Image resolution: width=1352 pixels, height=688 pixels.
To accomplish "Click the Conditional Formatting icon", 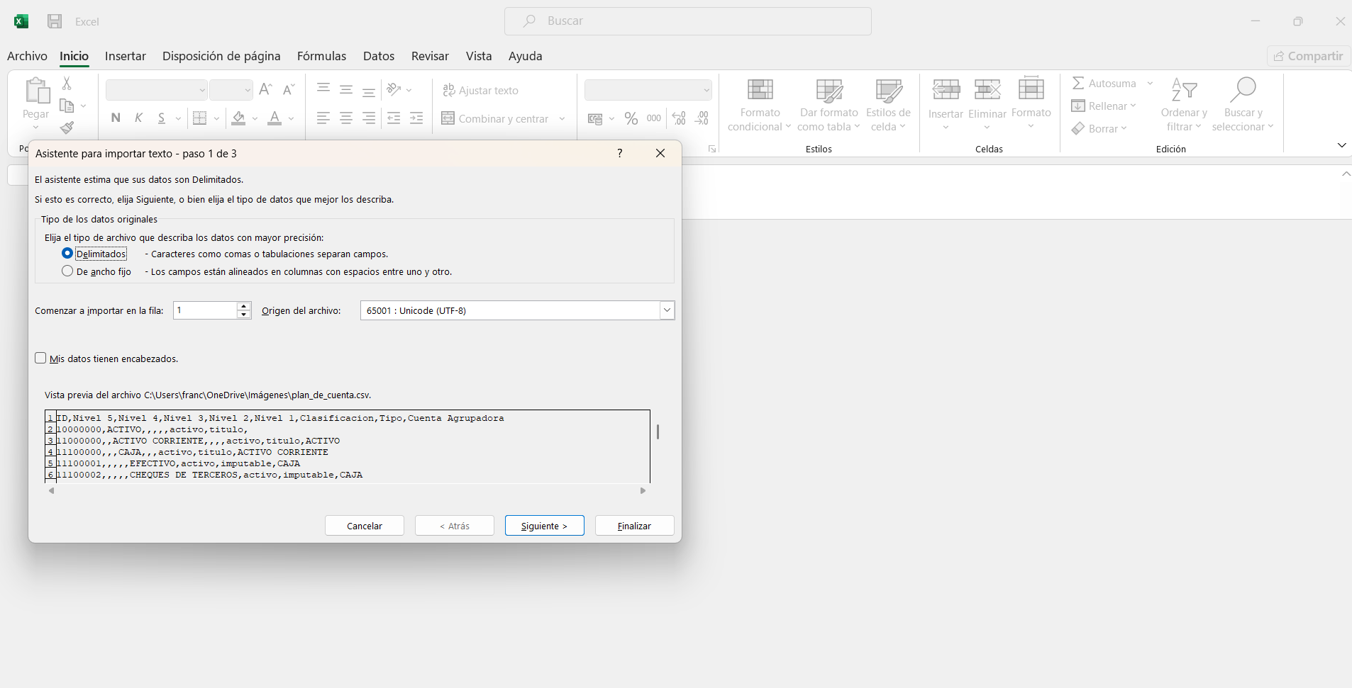I will 760,91.
